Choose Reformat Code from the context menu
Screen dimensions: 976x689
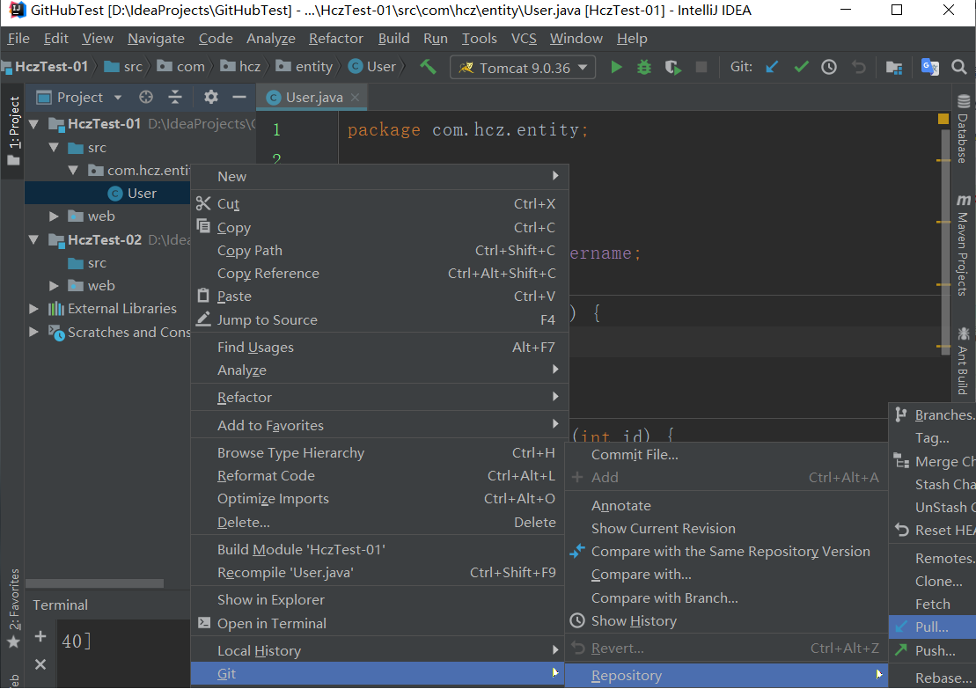(x=379, y=475)
